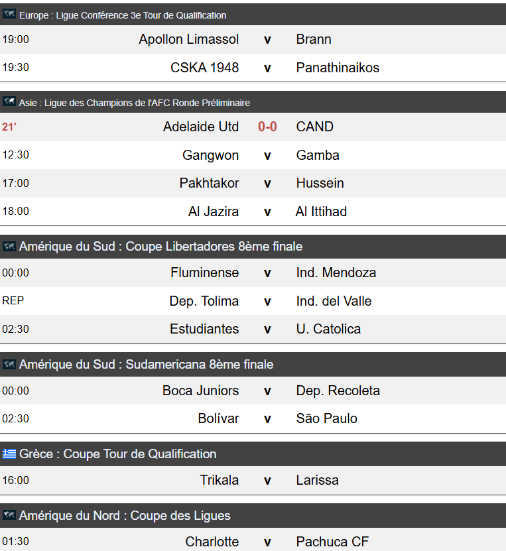Select Al Ittihad team name

322,212
